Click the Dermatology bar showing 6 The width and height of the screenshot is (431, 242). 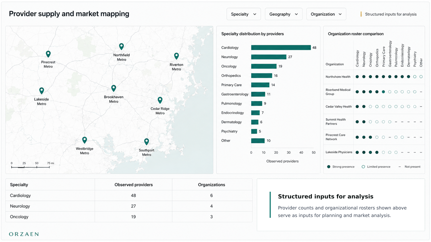click(x=255, y=122)
